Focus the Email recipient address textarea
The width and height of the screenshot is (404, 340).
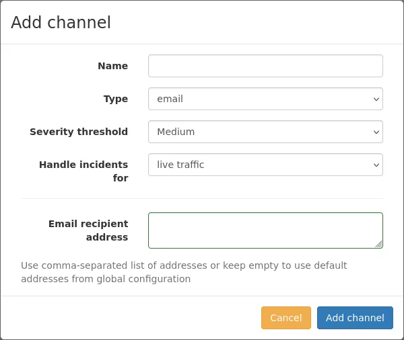pyautogui.click(x=265, y=230)
